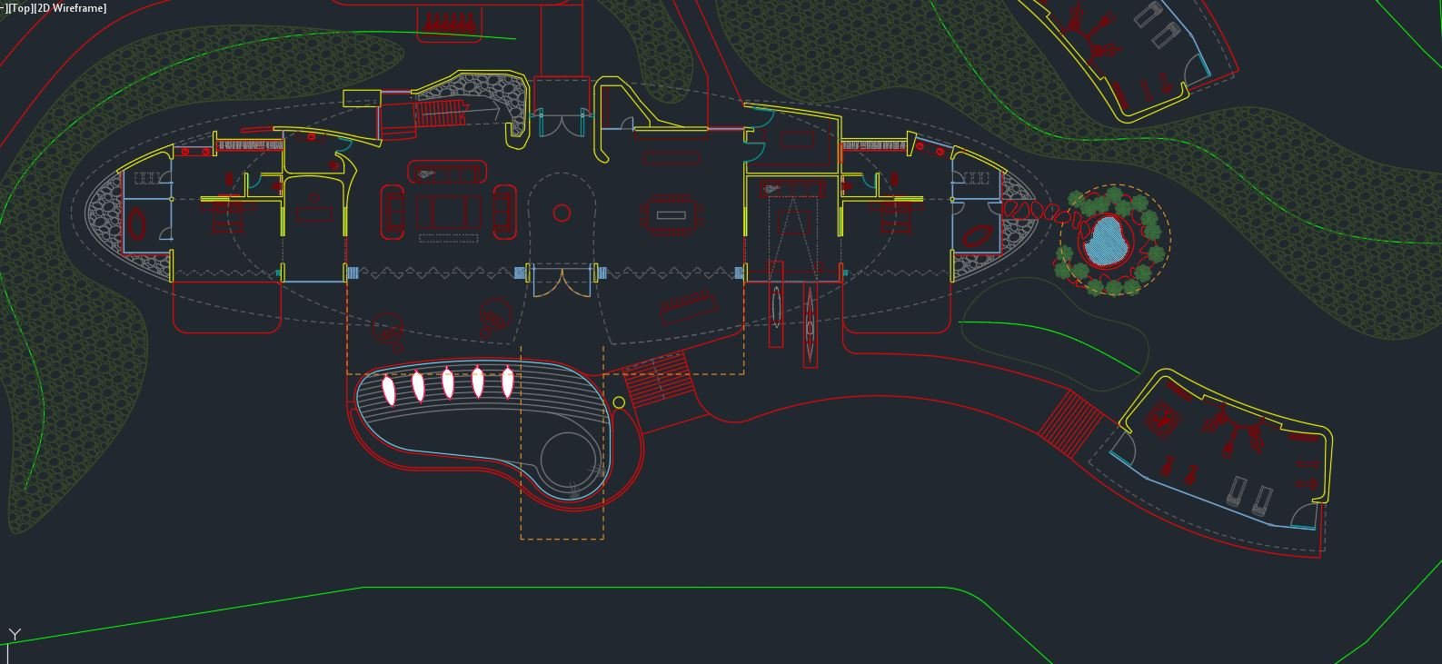The image size is (1442, 664).
Task: Select the oval red conference table
Action: coord(671,216)
